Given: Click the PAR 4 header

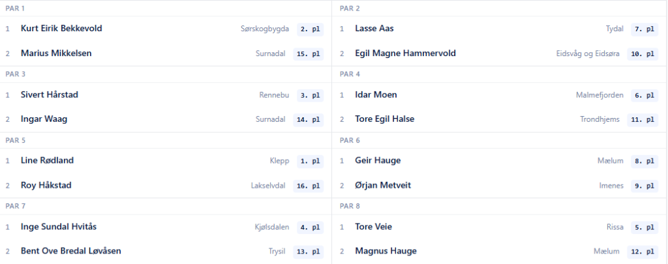Looking at the screenshot, I should pyautogui.click(x=350, y=74).
